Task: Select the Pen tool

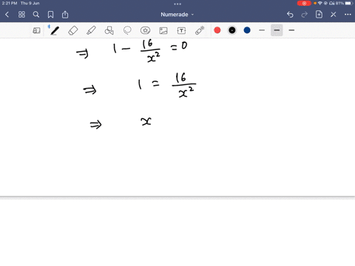Action: point(55,30)
